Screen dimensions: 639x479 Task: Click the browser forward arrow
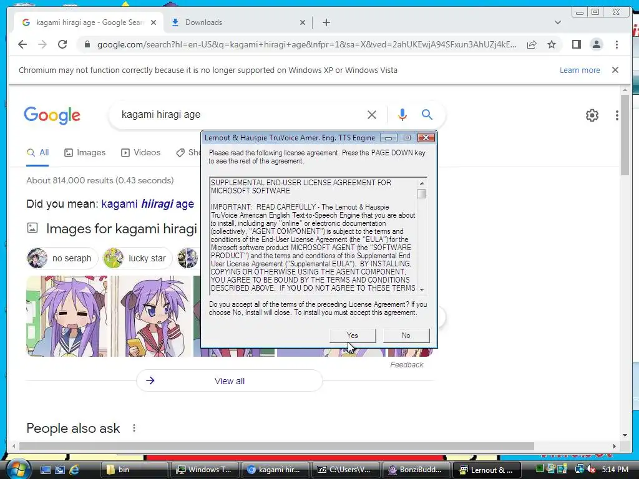pos(42,44)
